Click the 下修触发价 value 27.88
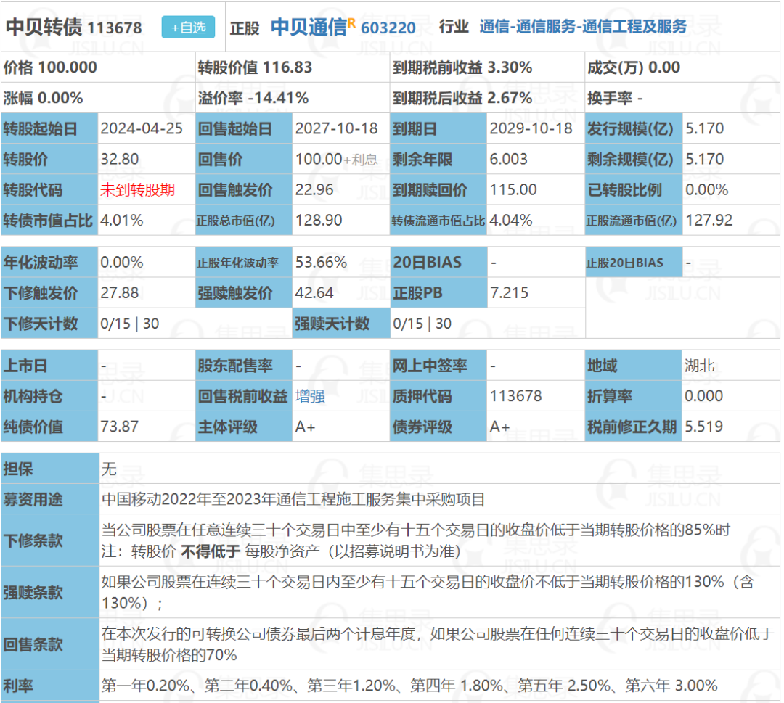784x703 pixels. (x=120, y=293)
